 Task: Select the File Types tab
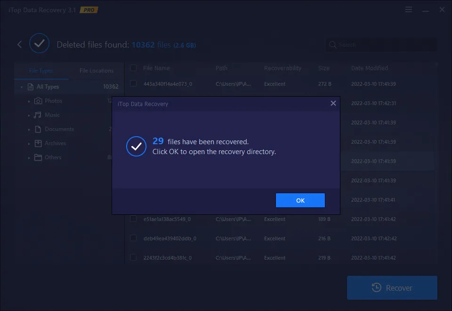[41, 71]
